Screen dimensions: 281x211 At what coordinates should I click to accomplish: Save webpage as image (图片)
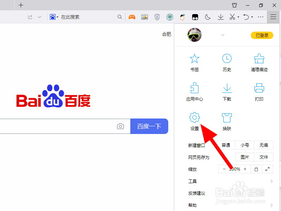pyautogui.click(x=244, y=157)
